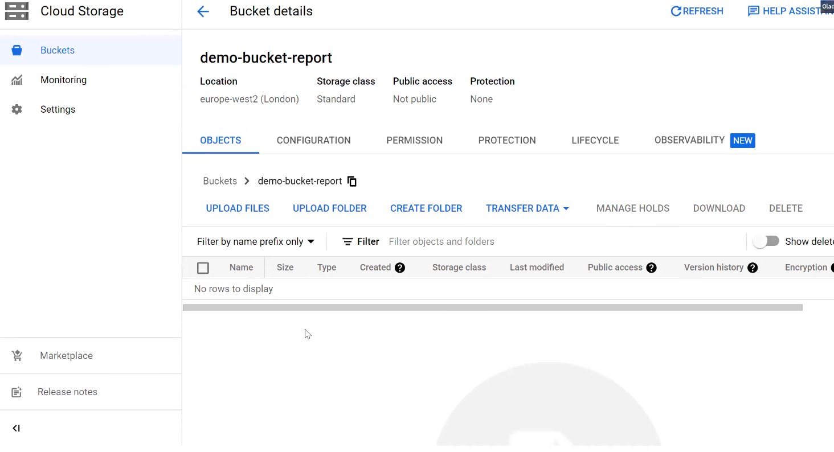Open help for the Version history column
The height and width of the screenshot is (452, 834).
753,268
